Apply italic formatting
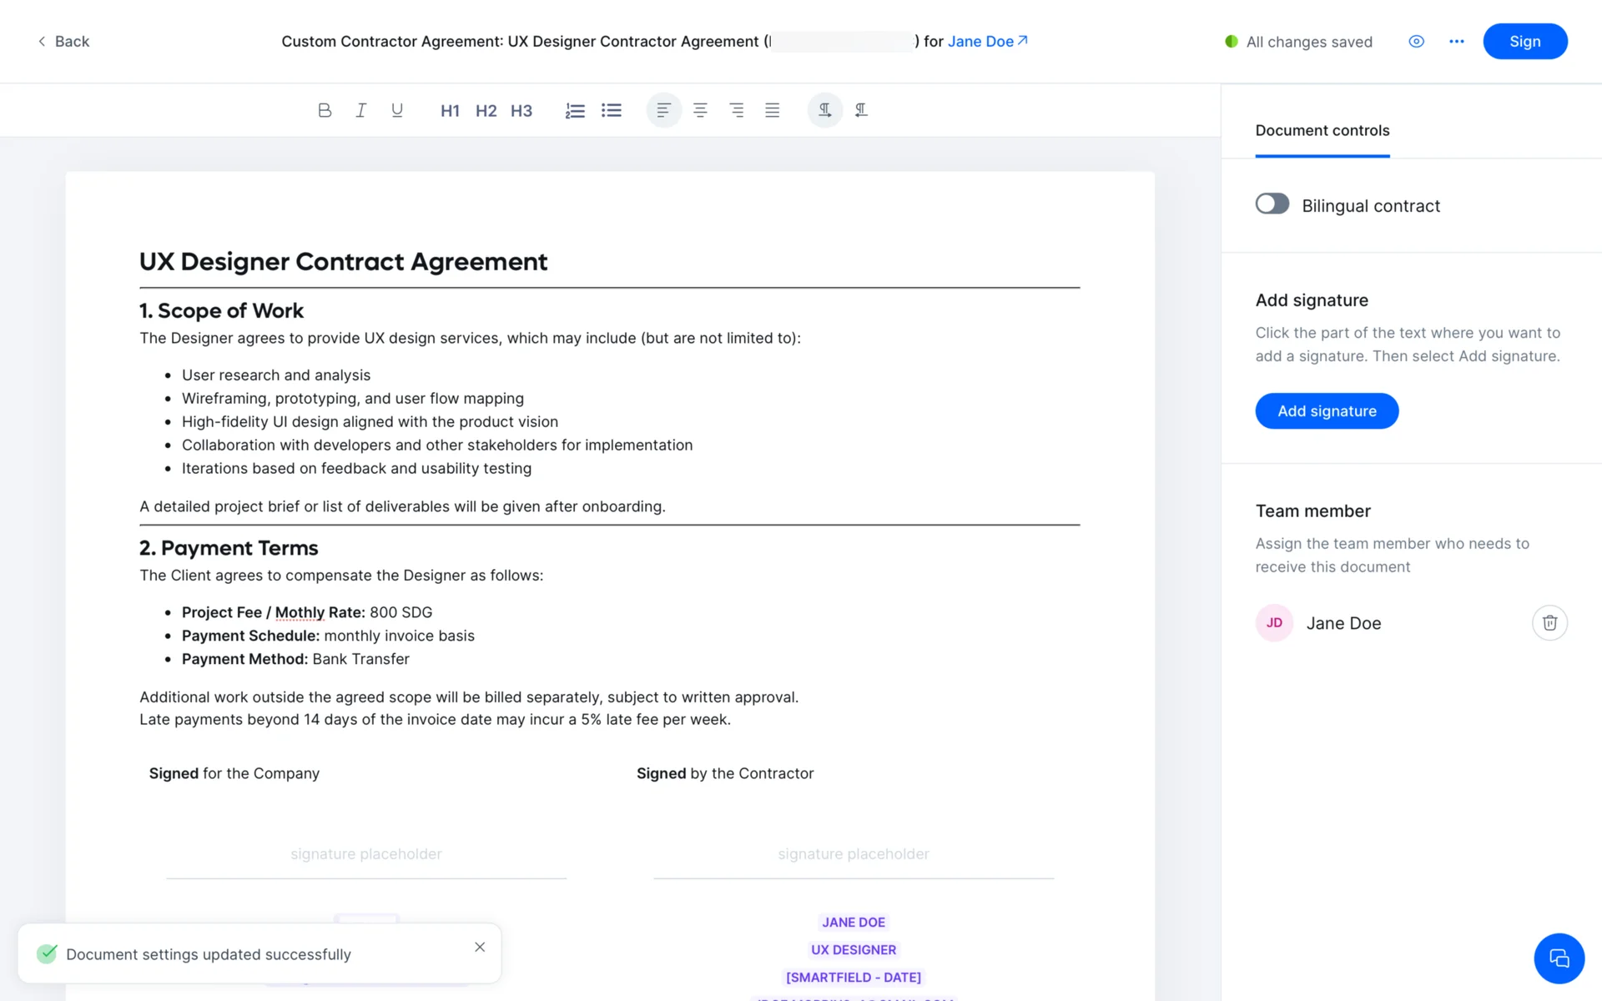The image size is (1602, 1001). tap(360, 110)
